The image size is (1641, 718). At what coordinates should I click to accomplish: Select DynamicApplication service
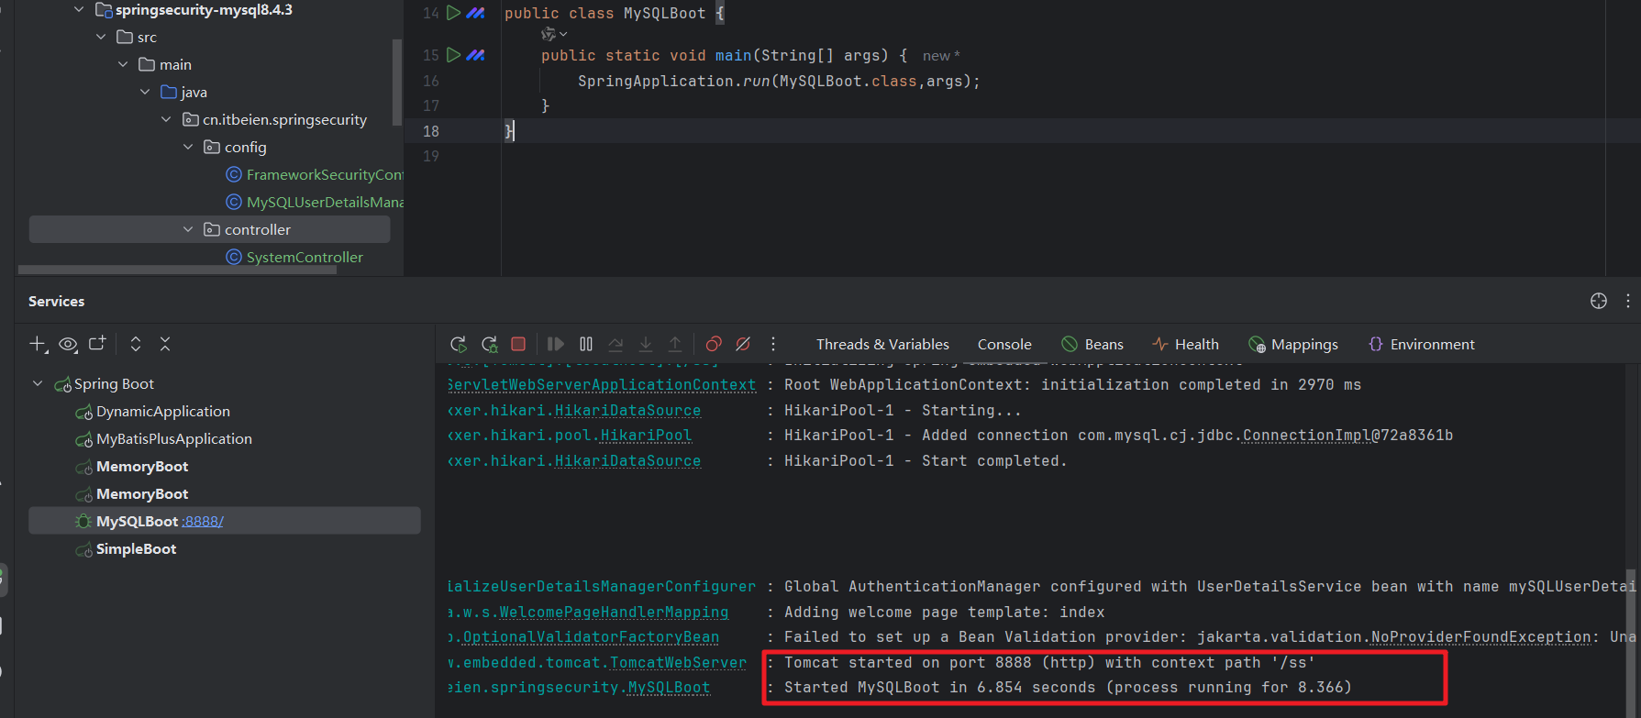(x=162, y=411)
